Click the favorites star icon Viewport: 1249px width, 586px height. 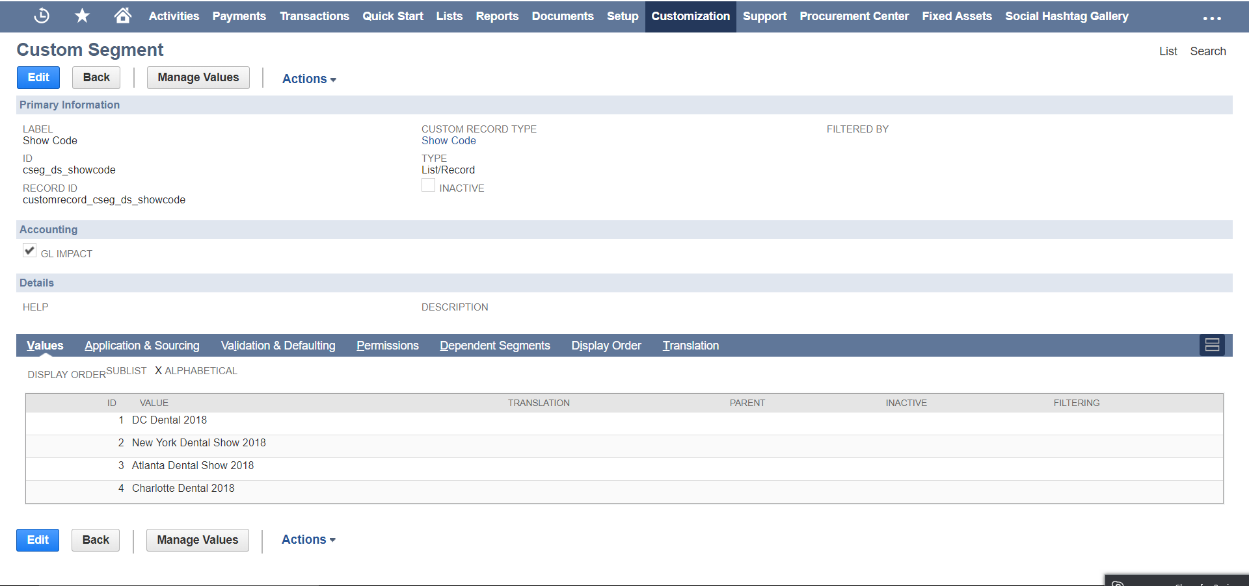(x=82, y=16)
